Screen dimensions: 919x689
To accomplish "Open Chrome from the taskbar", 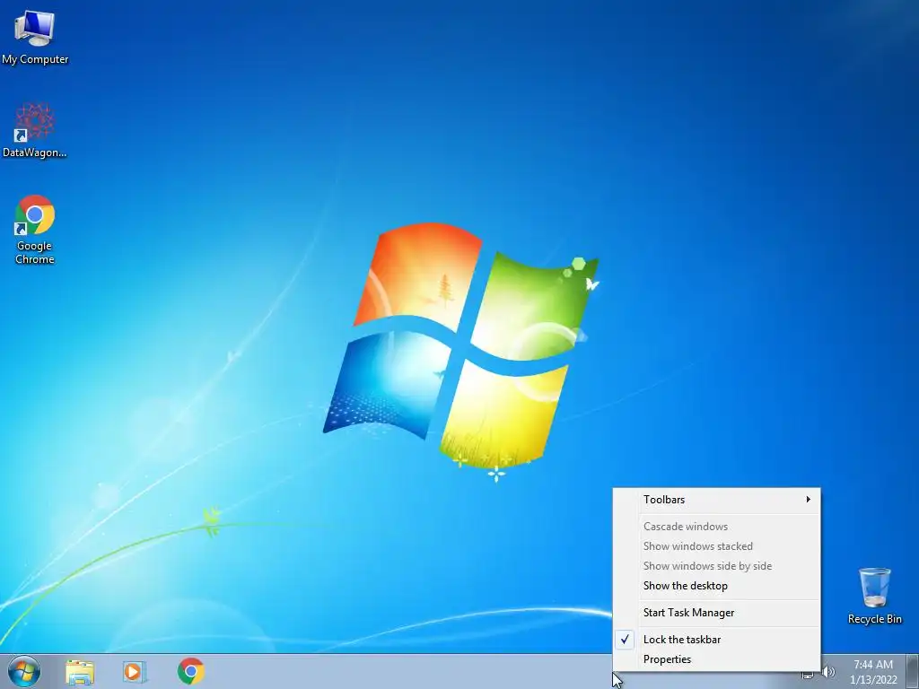I will pos(190,671).
